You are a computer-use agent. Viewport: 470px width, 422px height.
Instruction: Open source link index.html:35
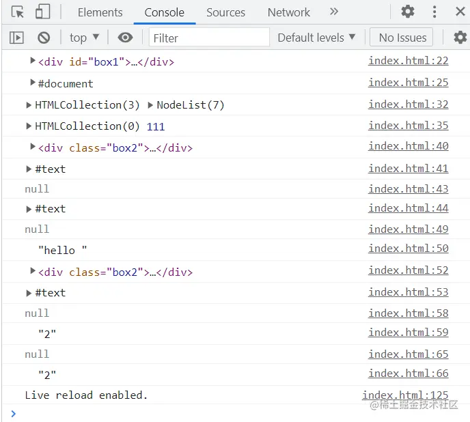pos(409,125)
